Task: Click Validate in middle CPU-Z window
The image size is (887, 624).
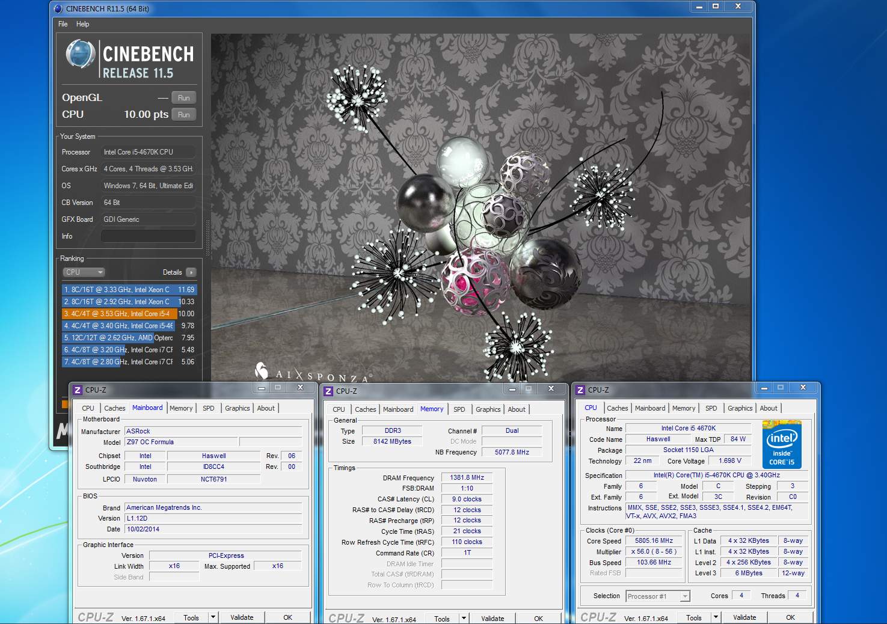Action: tap(493, 619)
